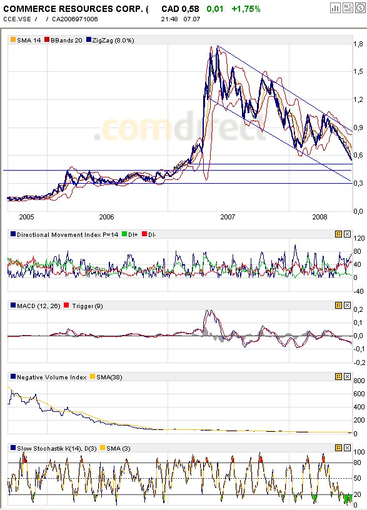The height and width of the screenshot is (510, 367).
Task: Click the blue Directional Movement Index swatch
Action: [x=13, y=234]
